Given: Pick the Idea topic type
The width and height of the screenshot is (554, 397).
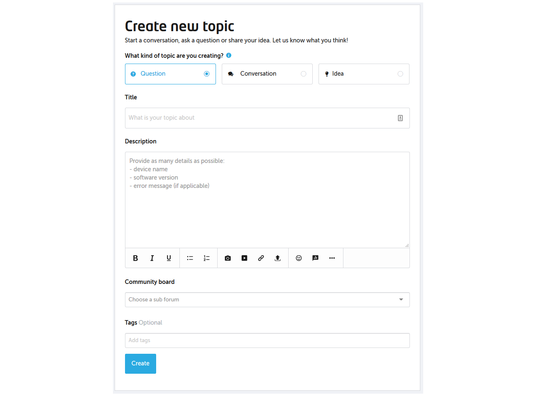Looking at the screenshot, I should coord(364,74).
